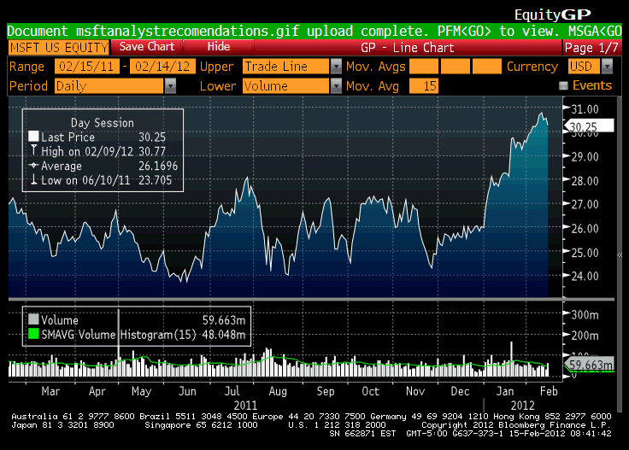Viewport: 629px width, 450px height.
Task: Edit the range start date 02/15/11
Action: [86, 66]
